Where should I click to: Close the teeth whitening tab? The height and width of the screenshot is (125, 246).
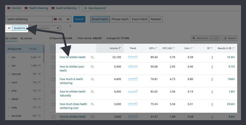79,8
